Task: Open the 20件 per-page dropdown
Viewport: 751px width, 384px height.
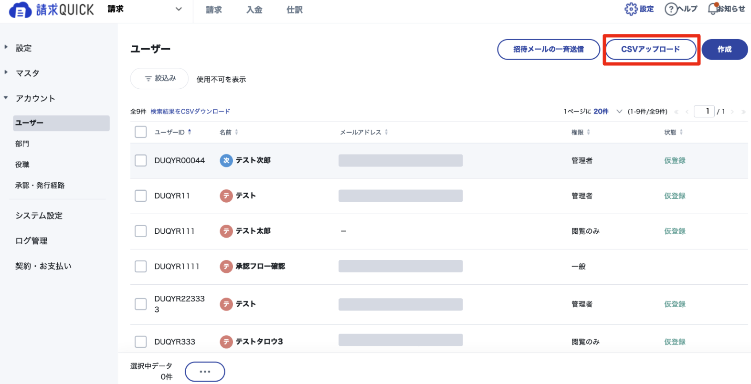Action: click(608, 112)
